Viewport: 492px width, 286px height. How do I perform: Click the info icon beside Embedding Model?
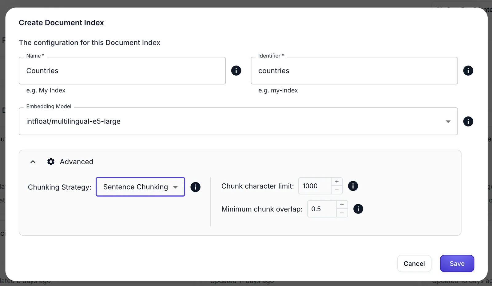click(x=468, y=121)
